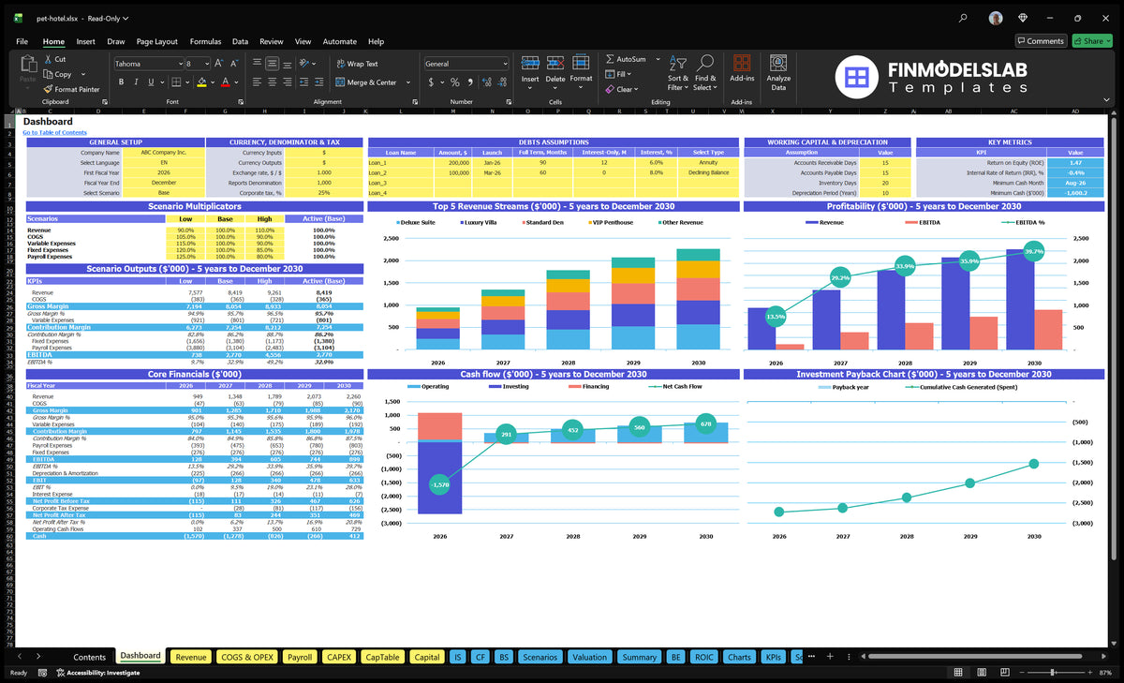Open the Sort & Filter dropdown
Screen dimensions: 1124x683
pos(677,72)
